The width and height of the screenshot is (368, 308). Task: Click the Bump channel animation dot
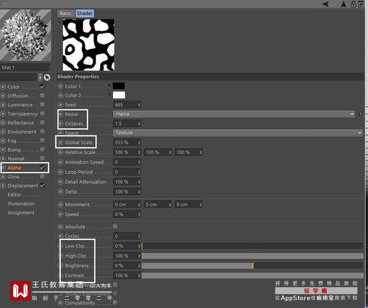[x=3, y=150]
